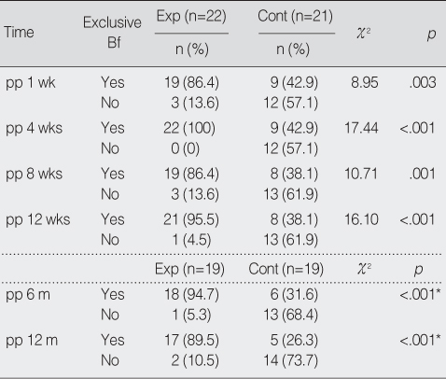Select the pp 4 wks row label
Viewport: 446px width, 379px height.
pos(34,129)
